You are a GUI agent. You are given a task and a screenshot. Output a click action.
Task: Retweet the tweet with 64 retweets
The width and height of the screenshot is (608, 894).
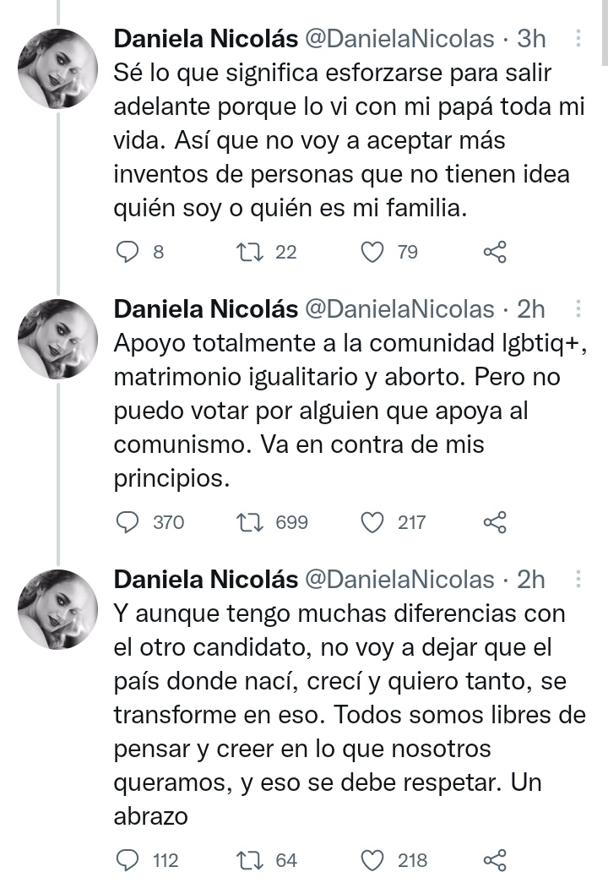tap(250, 860)
